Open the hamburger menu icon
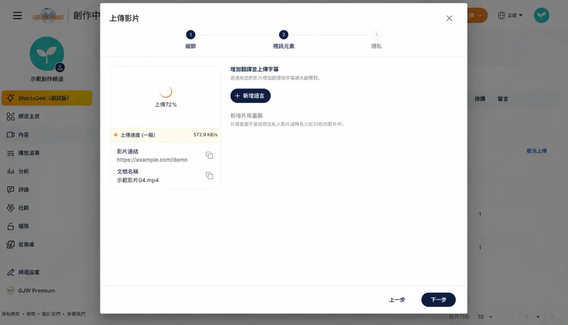 18,16
